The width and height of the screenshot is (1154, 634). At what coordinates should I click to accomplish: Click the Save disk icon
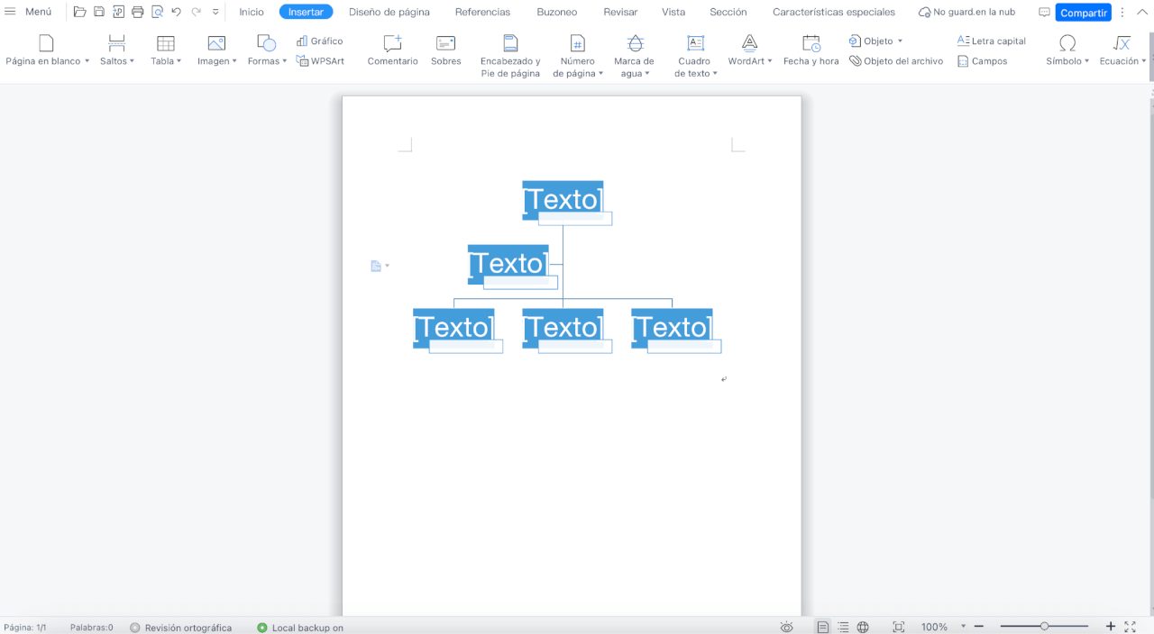(x=99, y=12)
